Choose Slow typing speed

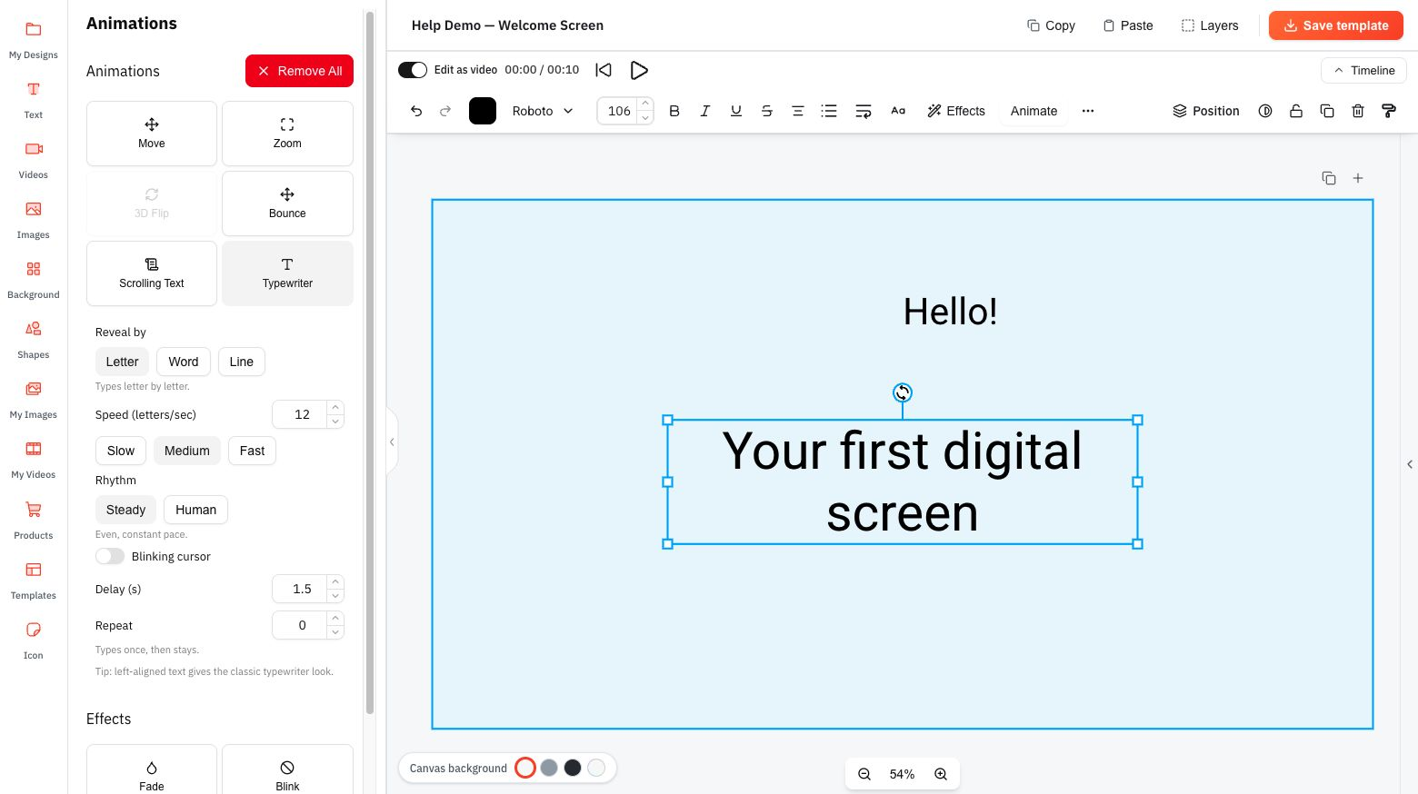tap(121, 451)
